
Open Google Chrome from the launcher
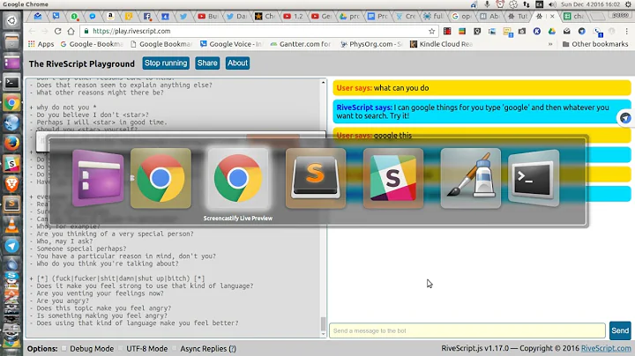click(11, 103)
